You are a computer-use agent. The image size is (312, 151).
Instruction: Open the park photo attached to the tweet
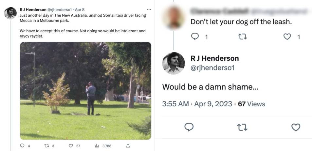click(x=85, y=91)
